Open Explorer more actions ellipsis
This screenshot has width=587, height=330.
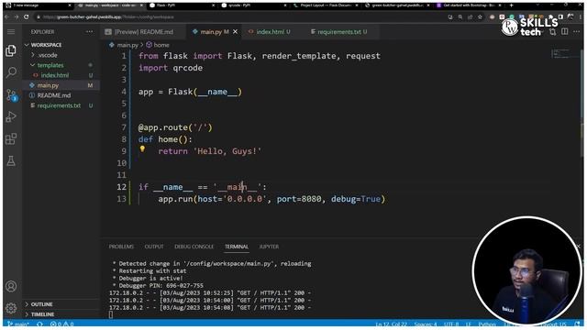point(89,32)
